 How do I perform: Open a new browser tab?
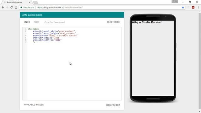(x=35, y=3)
